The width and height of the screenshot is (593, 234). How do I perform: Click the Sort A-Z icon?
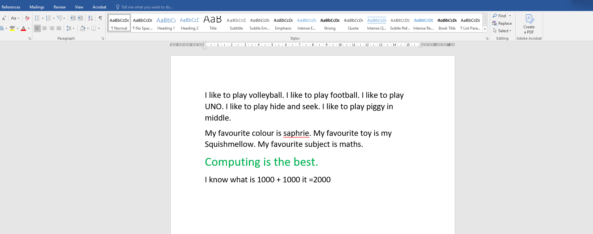coord(90,18)
